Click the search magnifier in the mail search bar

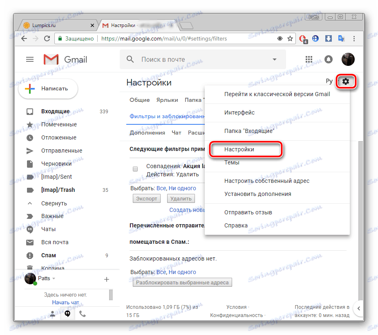click(x=130, y=59)
